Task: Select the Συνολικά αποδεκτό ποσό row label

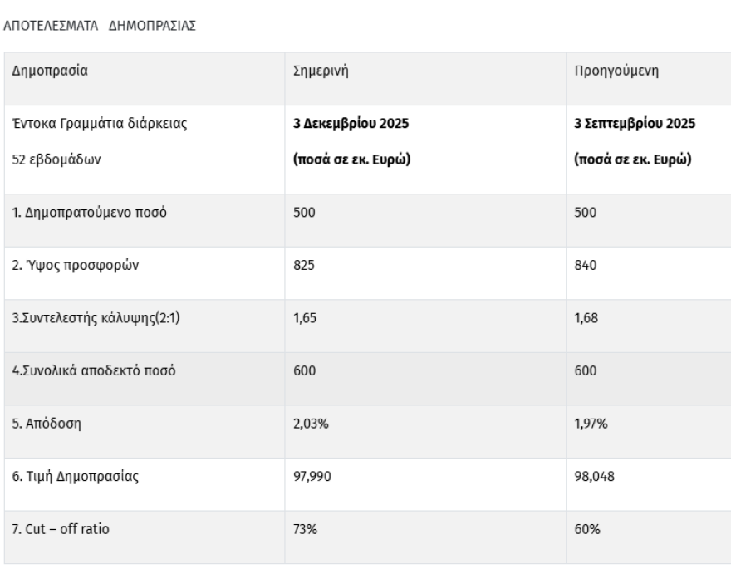Action: coord(92,371)
